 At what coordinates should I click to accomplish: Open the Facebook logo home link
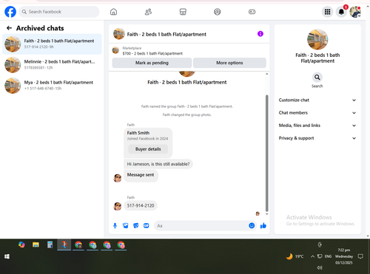pos(10,12)
